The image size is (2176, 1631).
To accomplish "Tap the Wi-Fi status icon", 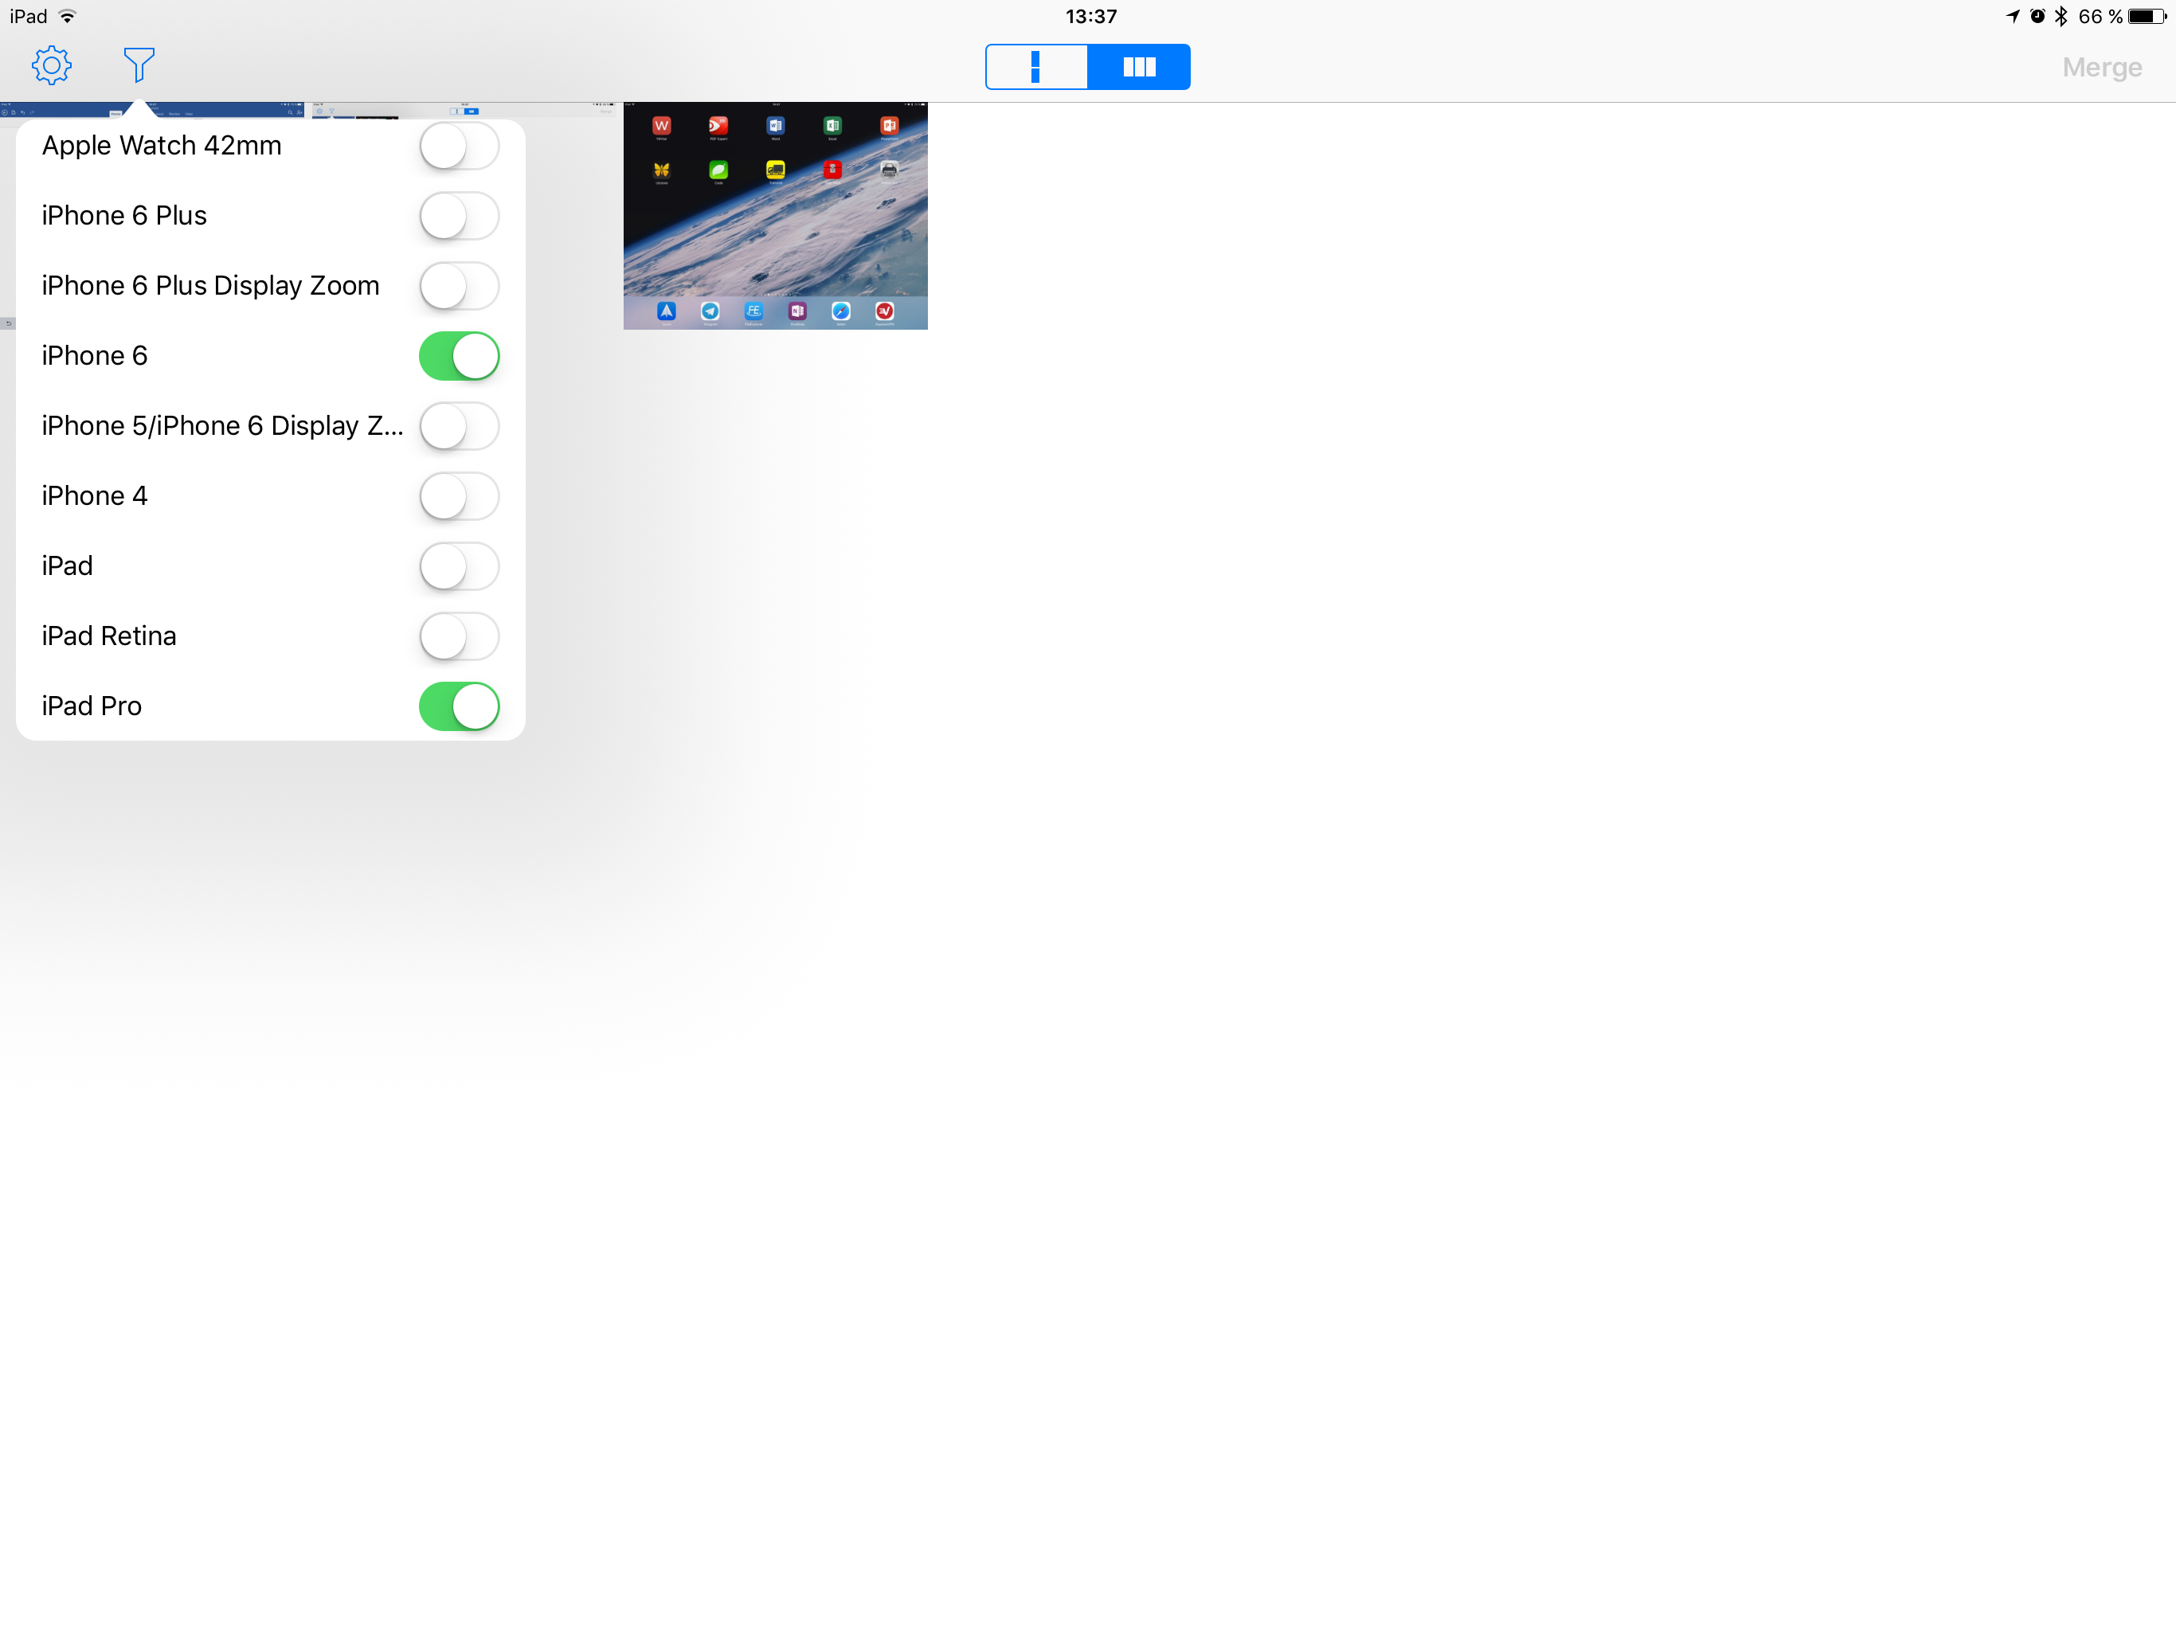I will click(68, 17).
